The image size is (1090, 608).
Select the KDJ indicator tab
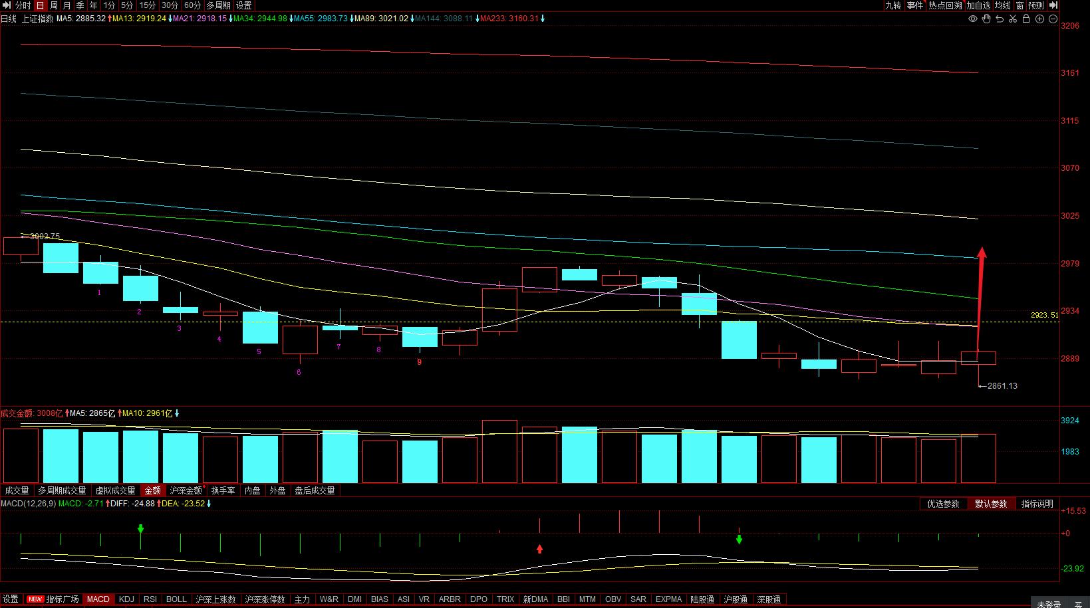126,599
